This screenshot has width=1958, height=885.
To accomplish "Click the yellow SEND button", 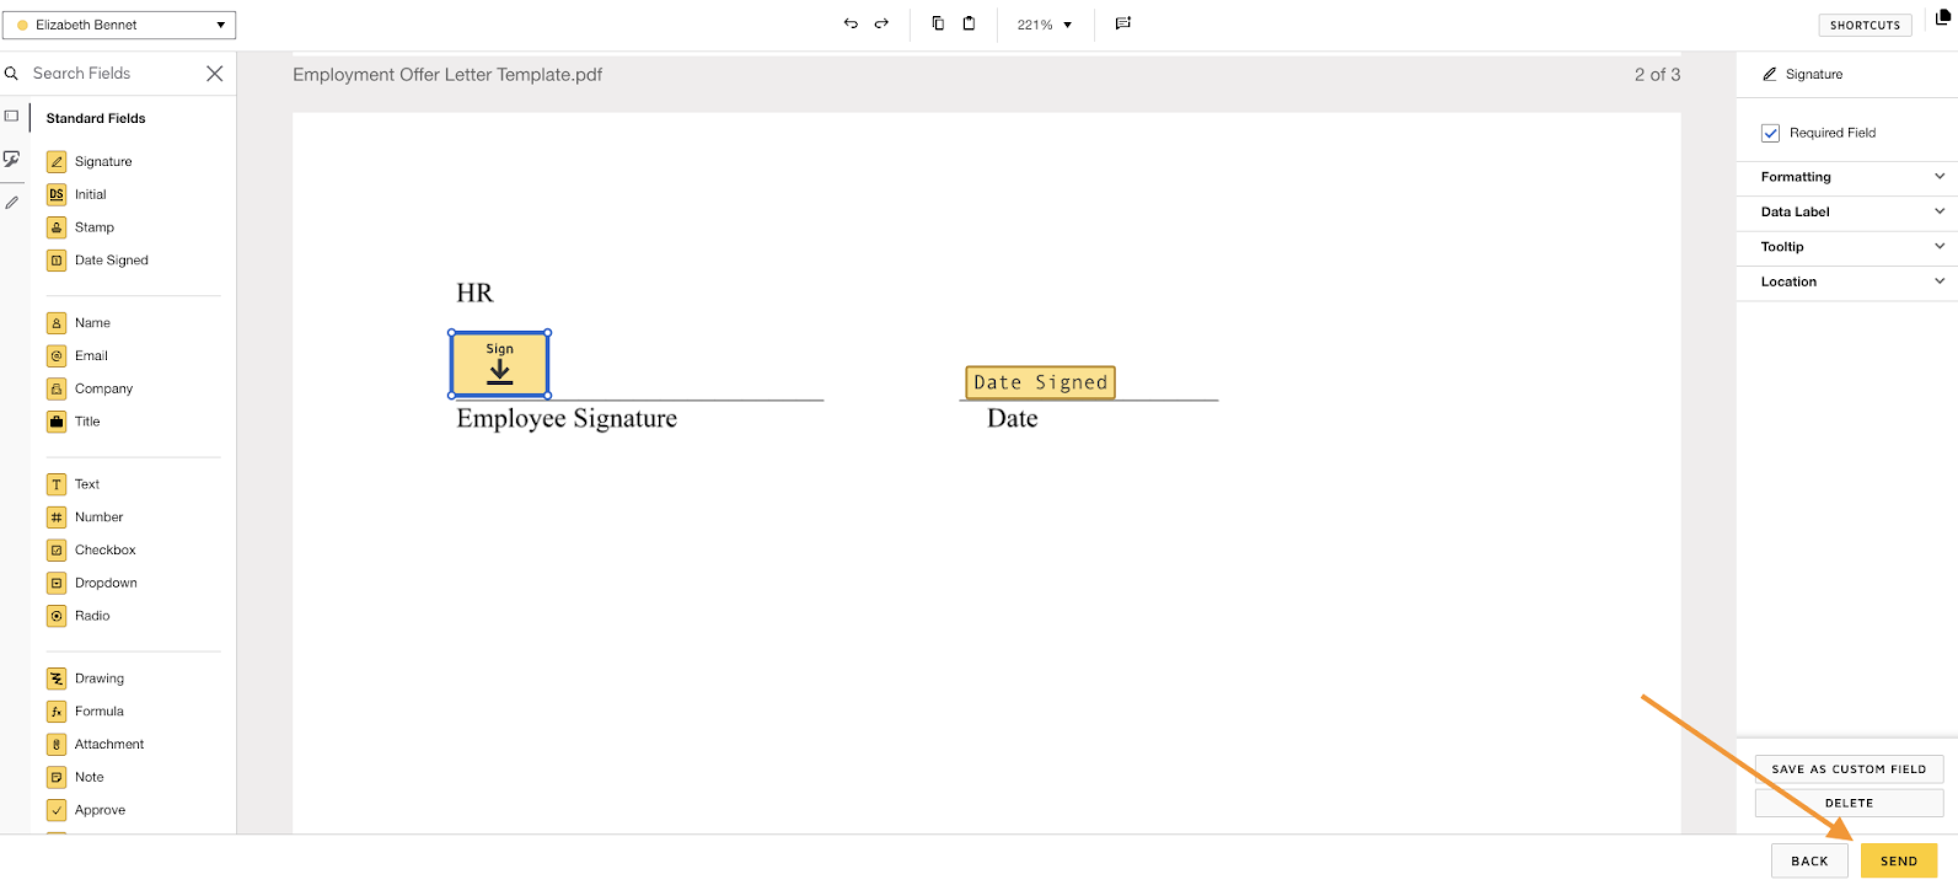I will [x=1898, y=860].
